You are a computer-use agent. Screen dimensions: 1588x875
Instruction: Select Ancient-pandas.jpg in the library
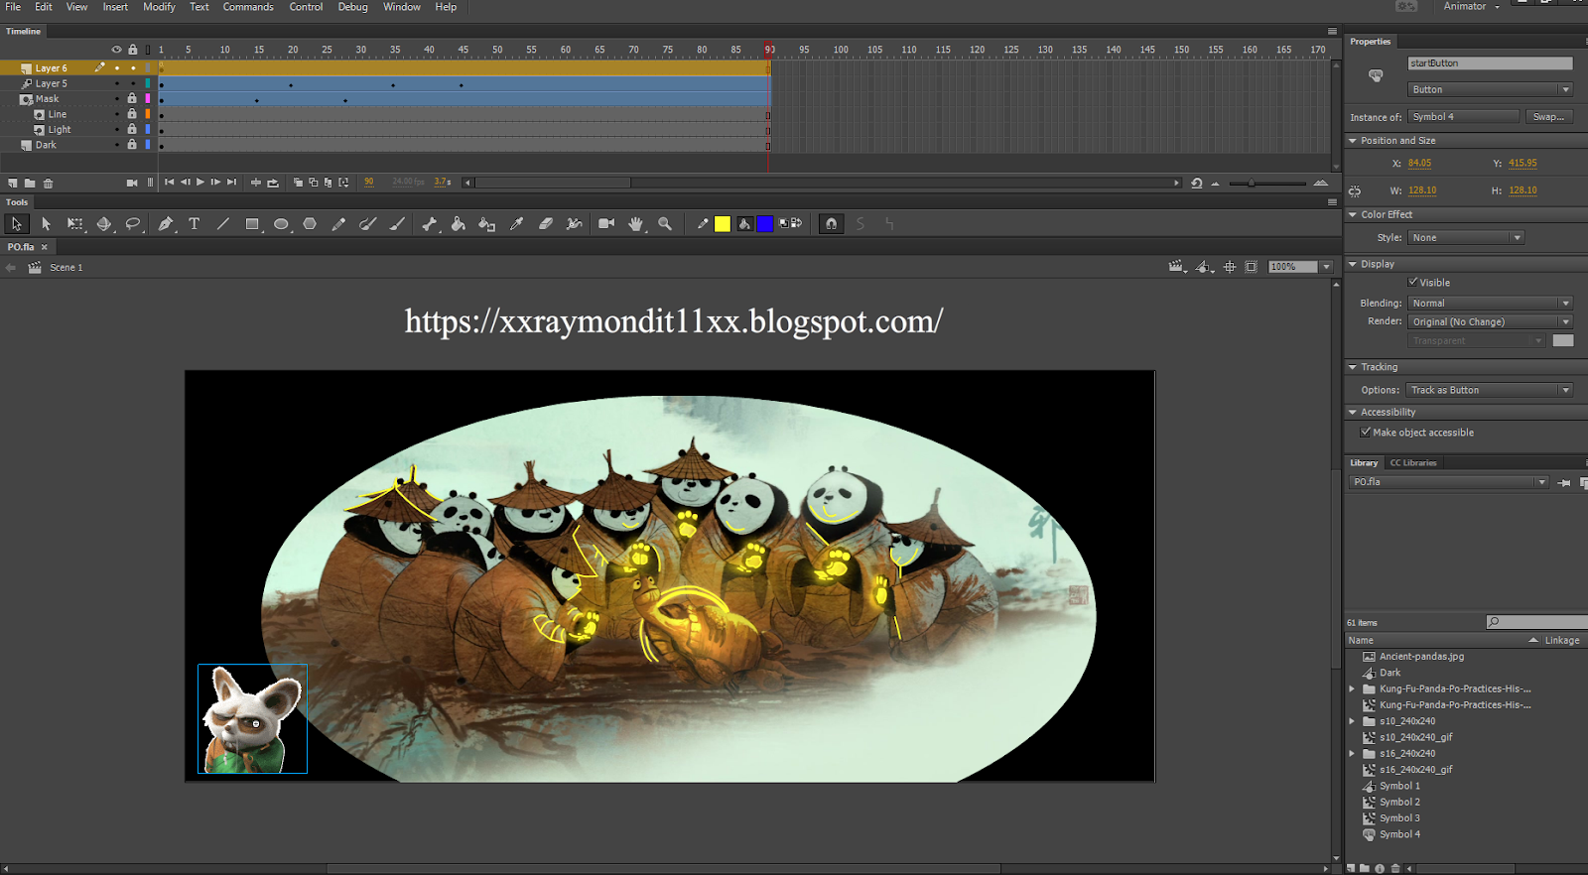pos(1421,657)
